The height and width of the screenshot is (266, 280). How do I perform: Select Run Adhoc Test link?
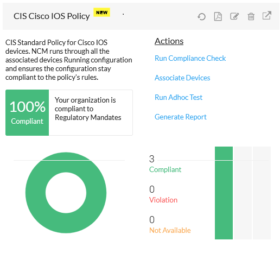tap(179, 97)
